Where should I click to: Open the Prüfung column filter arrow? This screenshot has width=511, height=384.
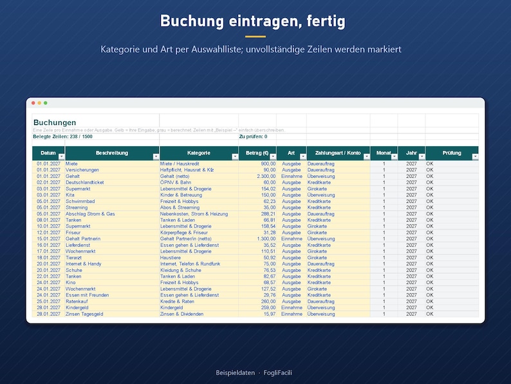tap(475, 157)
